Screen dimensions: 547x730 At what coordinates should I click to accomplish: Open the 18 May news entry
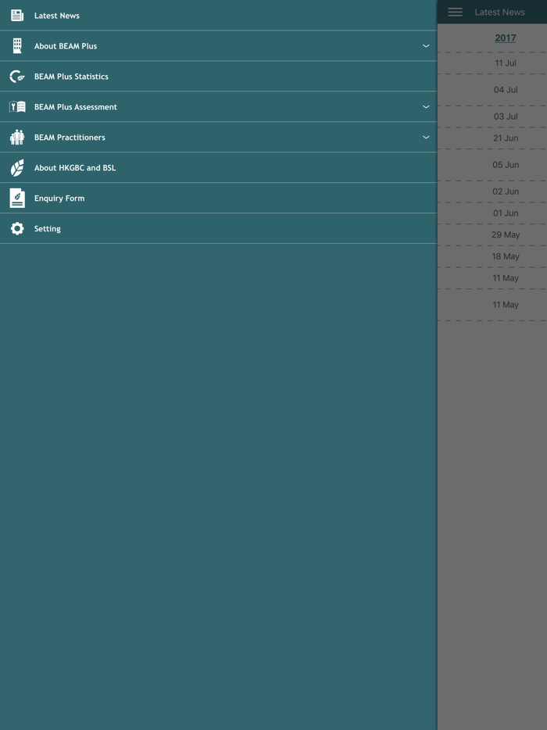pos(492,256)
